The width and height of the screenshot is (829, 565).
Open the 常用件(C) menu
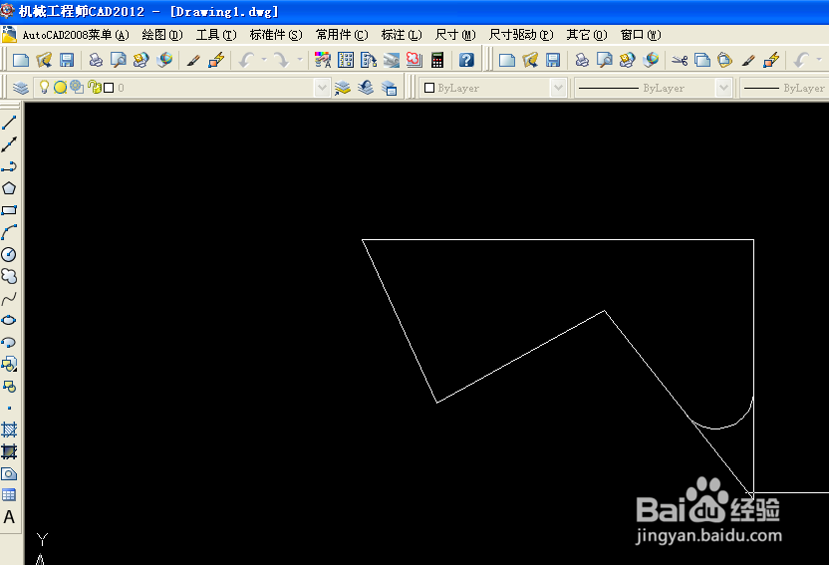[x=342, y=35]
